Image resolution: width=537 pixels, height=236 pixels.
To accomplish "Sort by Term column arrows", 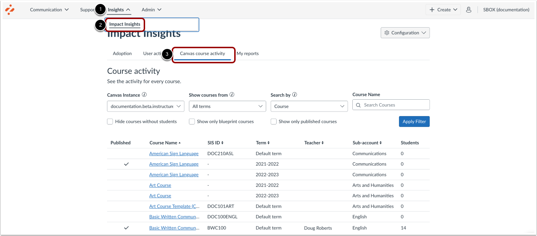I will tap(268, 143).
